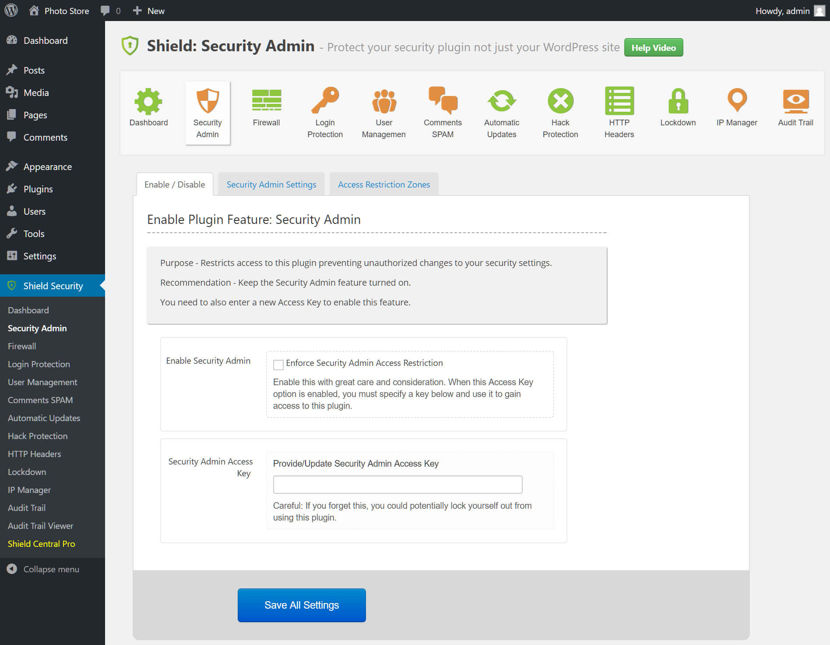Open Audit Trail eye icon

[x=796, y=101]
